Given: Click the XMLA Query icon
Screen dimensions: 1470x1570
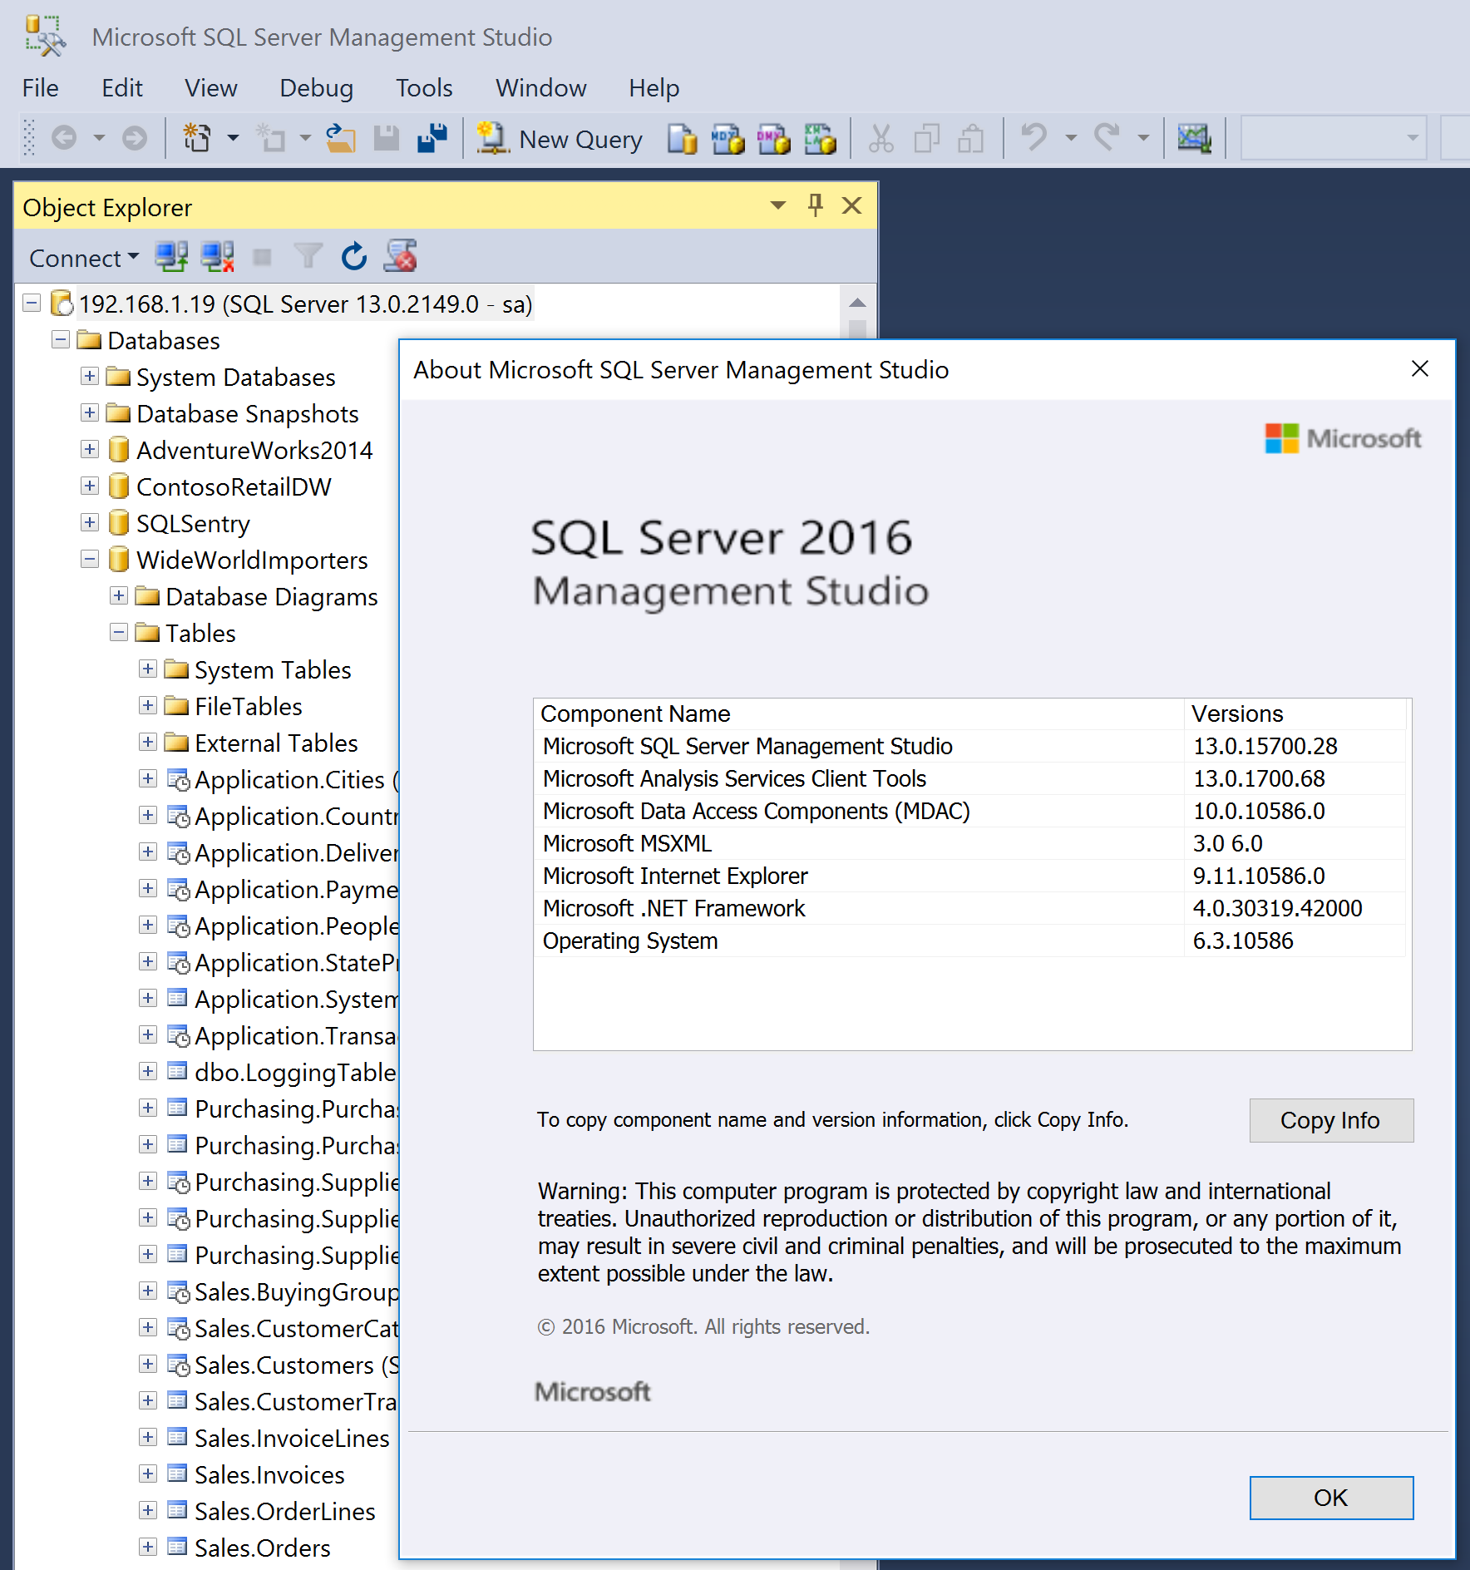Looking at the screenshot, I should click(x=820, y=139).
